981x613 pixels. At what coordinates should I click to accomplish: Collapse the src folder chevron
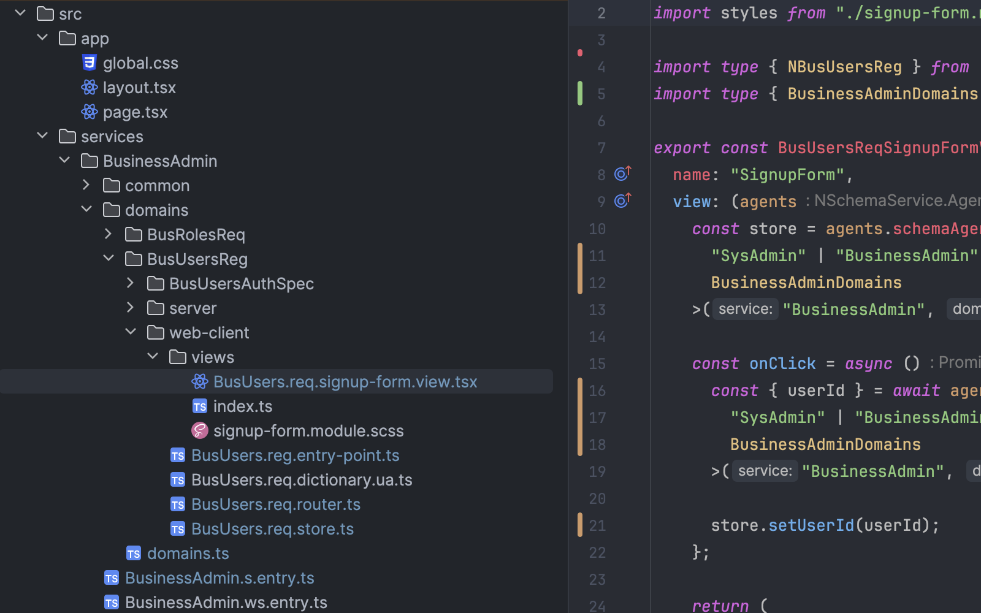(20, 13)
